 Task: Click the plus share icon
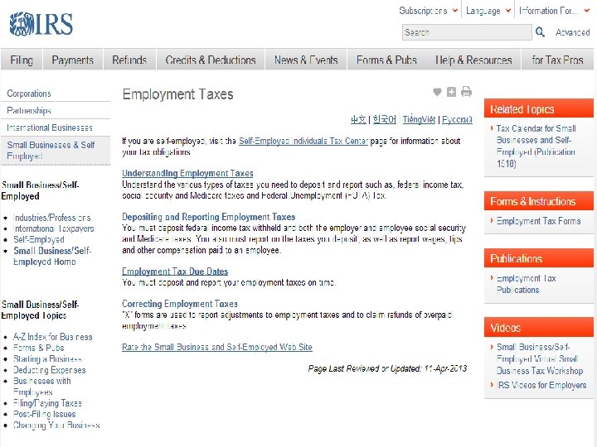[451, 92]
